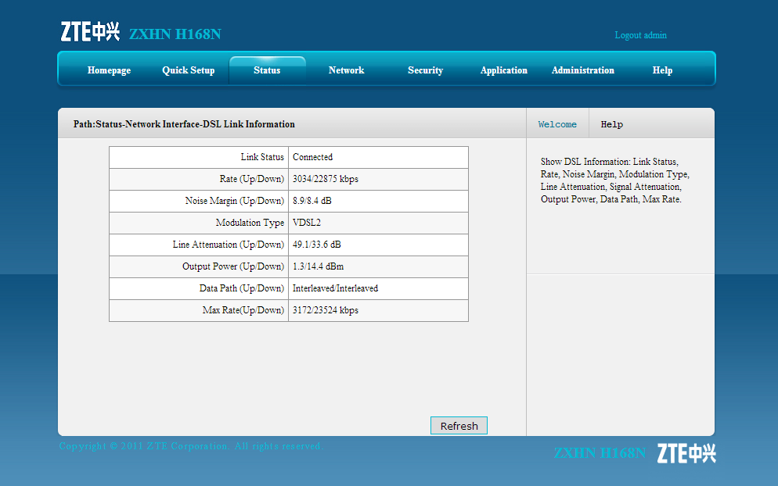Click the 3034/22875 kbps value
Viewport: 778px width, 486px height.
326,179
